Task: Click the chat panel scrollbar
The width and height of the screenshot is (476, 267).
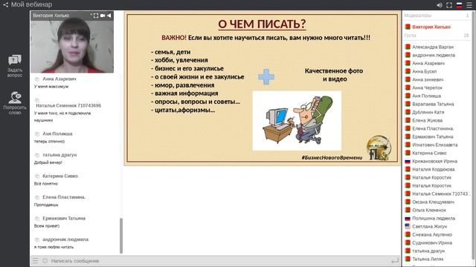Action: point(121,236)
